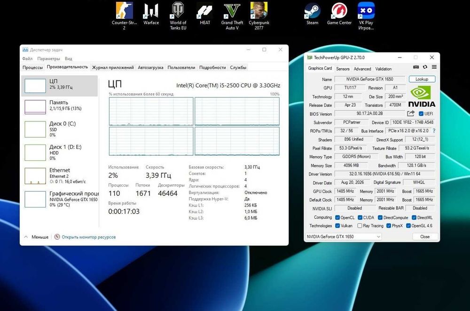Launch Warface desktop shortcut
The image size is (470, 311).
[151, 14]
